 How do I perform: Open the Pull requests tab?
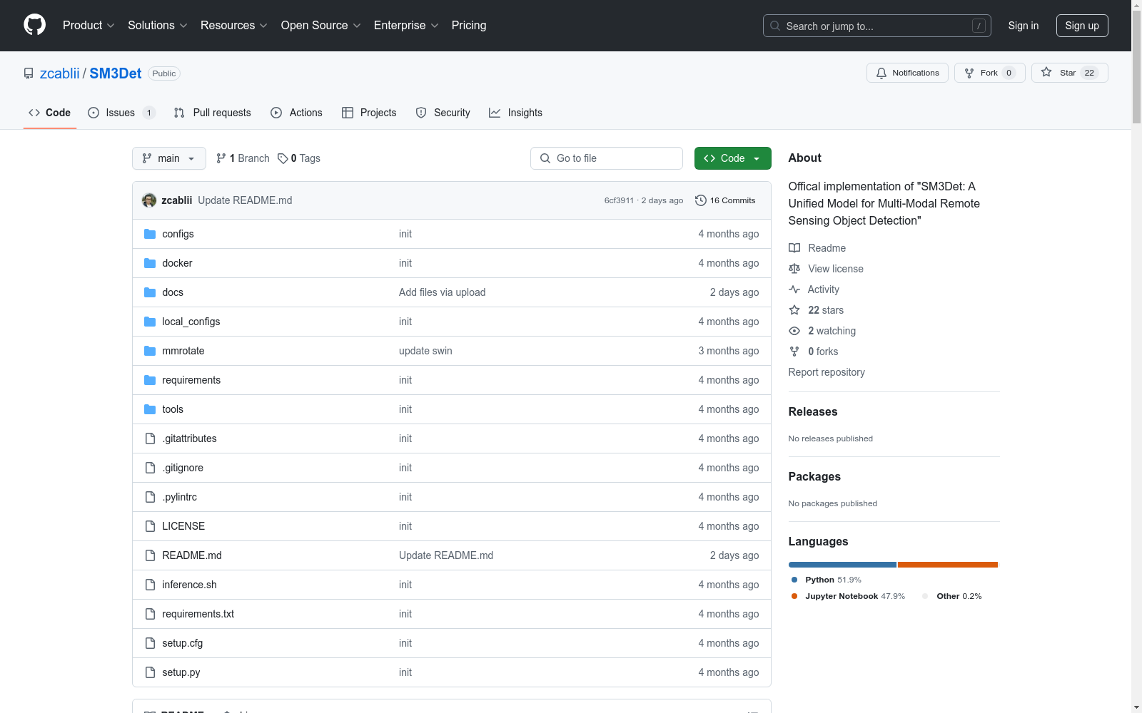coord(212,113)
